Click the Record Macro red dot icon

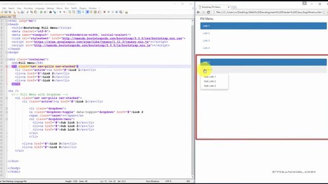coord(105,12)
